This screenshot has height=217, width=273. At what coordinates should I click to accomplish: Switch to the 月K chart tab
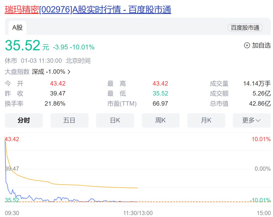[206, 120]
